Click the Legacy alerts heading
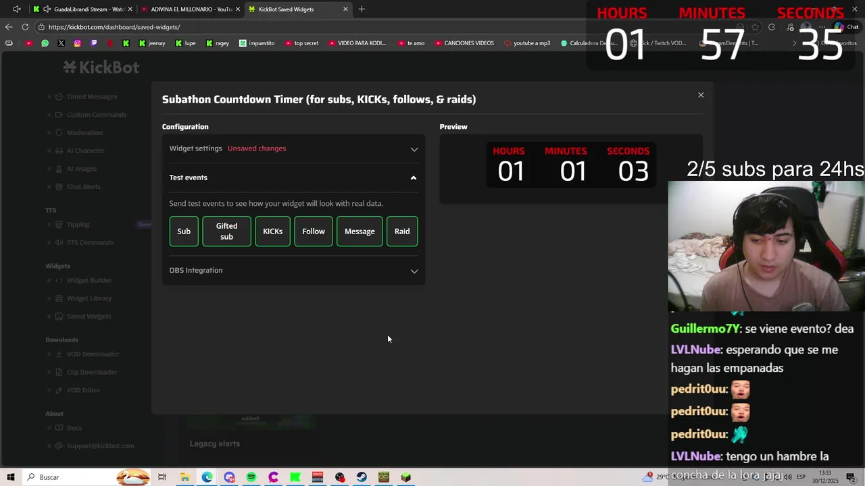Screen dimensions: 865x486 pyautogui.click(x=214, y=444)
